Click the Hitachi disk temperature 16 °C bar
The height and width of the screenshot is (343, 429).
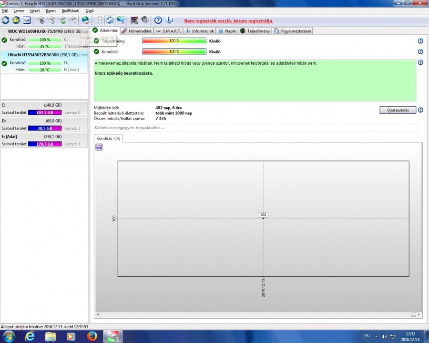pos(45,70)
